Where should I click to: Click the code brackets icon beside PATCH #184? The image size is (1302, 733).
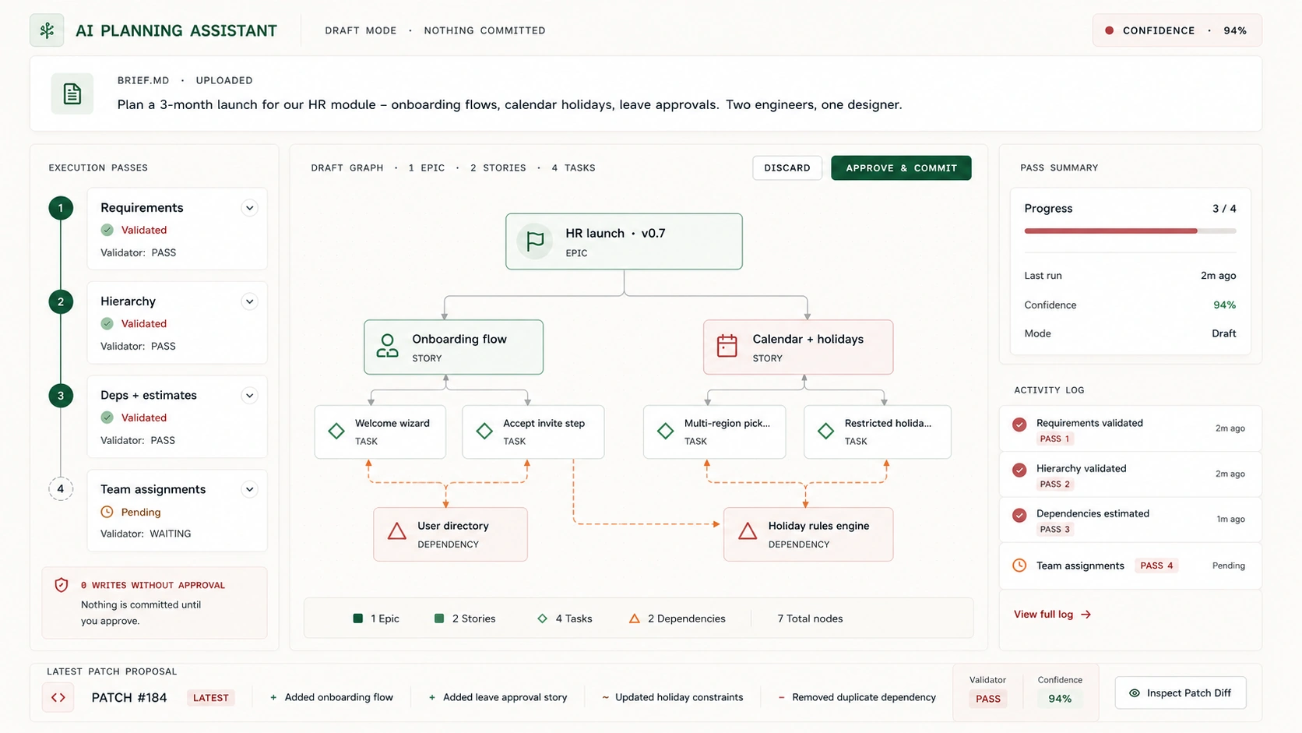tap(58, 697)
